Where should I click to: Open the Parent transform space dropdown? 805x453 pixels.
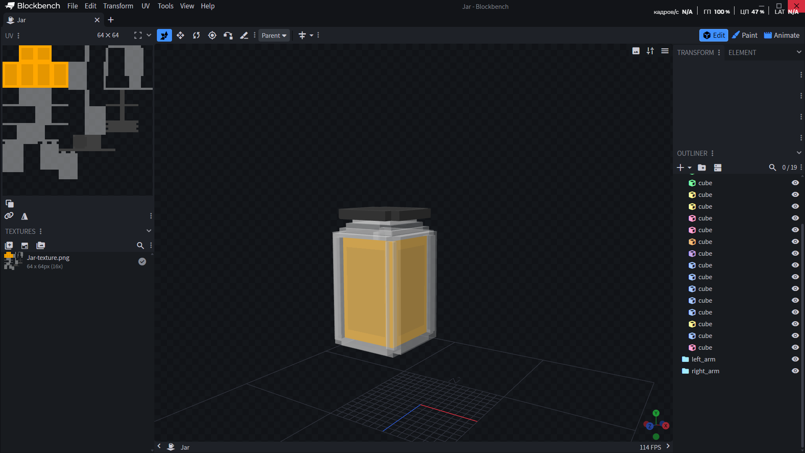click(x=274, y=36)
